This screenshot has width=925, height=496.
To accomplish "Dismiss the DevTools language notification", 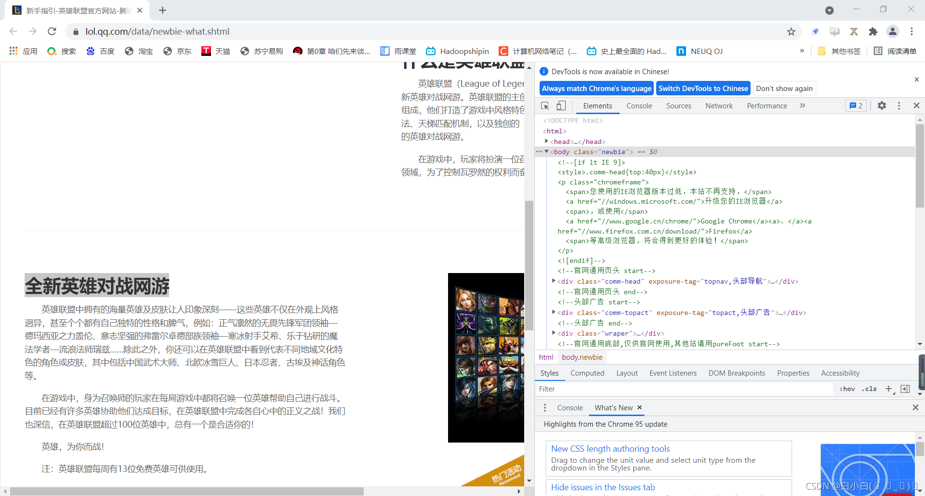I will pos(916,79).
